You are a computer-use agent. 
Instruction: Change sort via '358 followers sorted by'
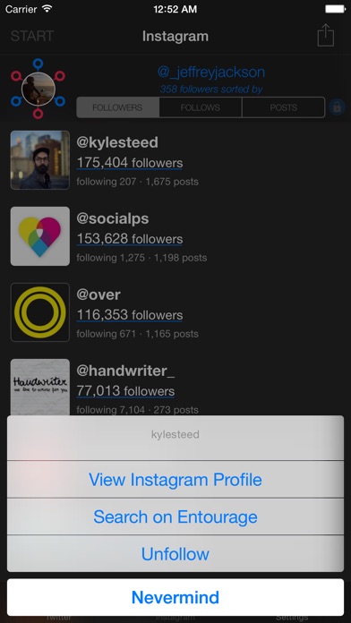211,90
